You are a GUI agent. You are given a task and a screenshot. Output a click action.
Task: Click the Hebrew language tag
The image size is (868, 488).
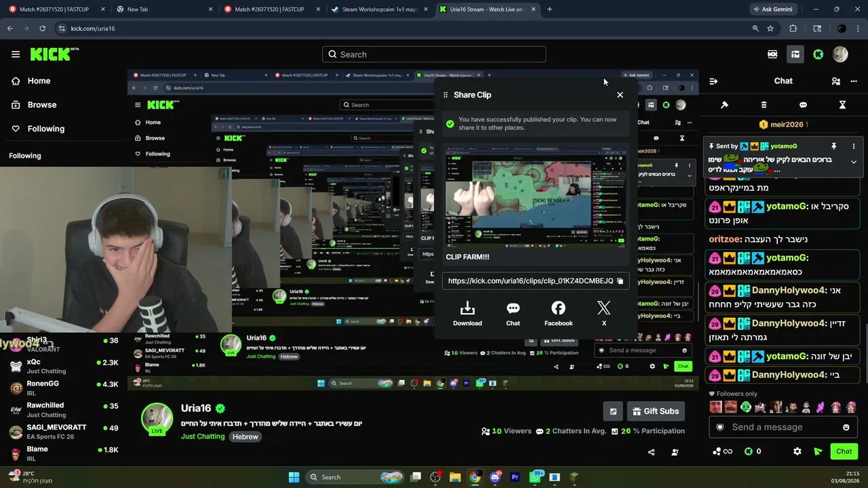coord(245,436)
